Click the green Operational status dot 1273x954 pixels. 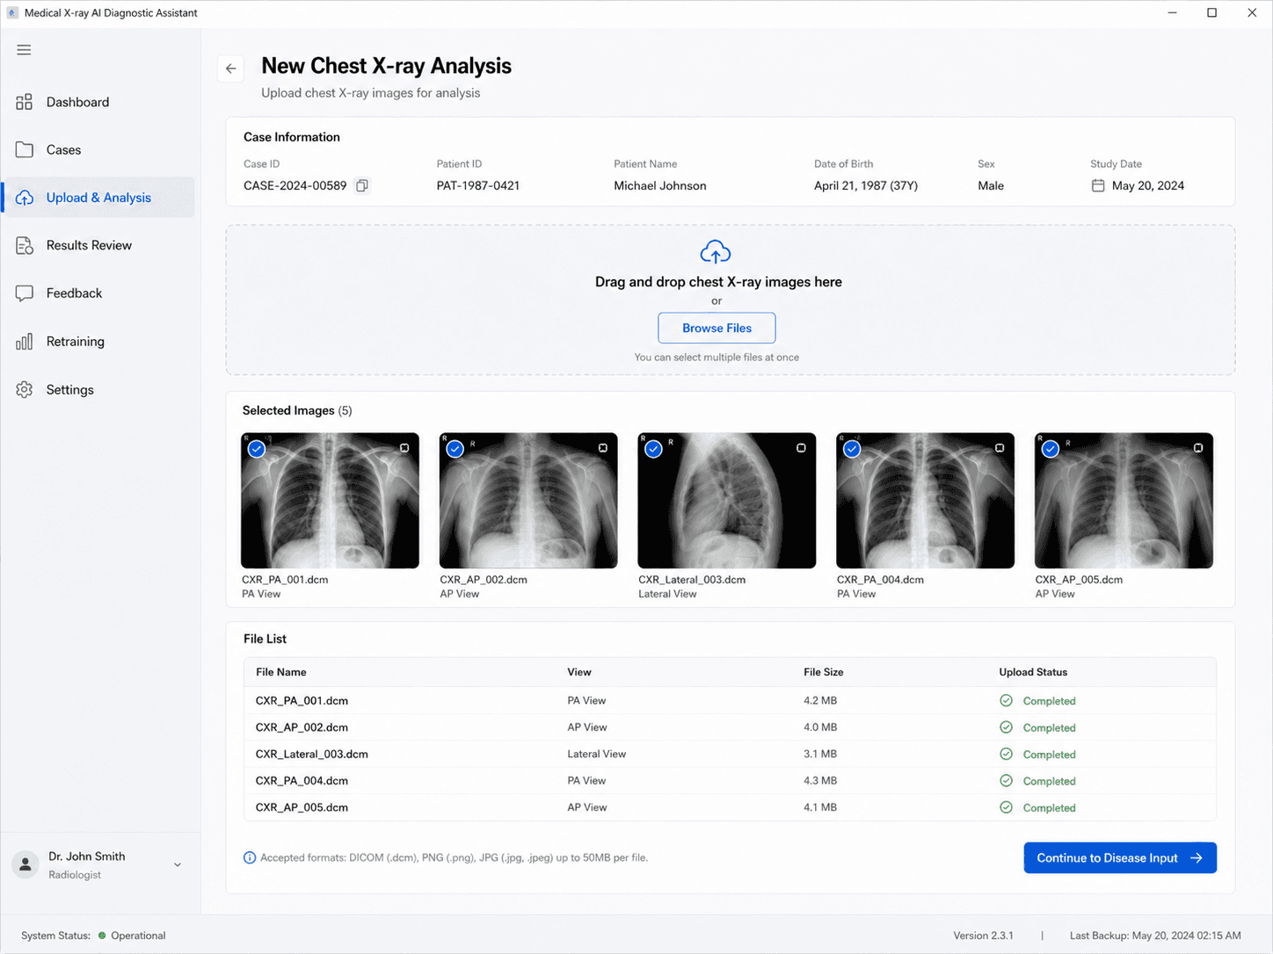coord(102,936)
